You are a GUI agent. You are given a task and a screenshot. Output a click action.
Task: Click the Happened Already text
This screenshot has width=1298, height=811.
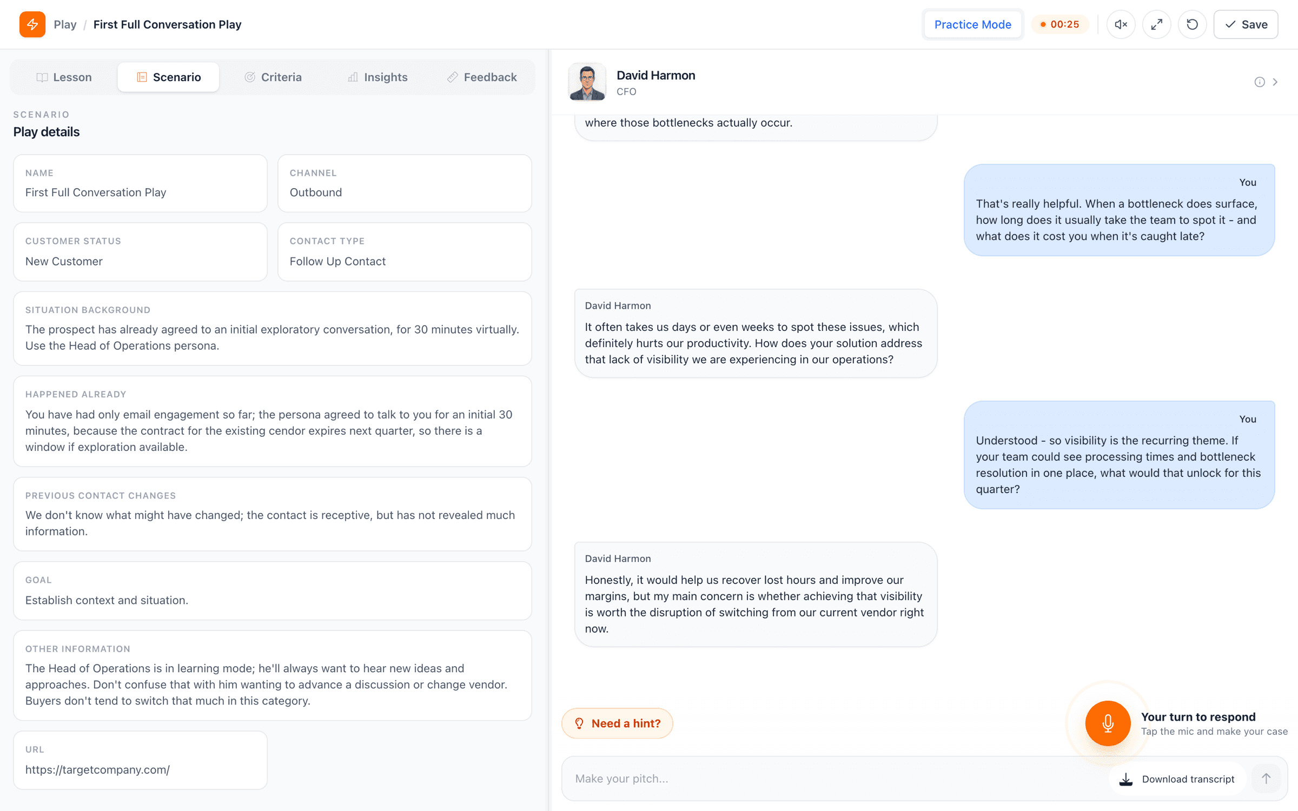(x=269, y=430)
